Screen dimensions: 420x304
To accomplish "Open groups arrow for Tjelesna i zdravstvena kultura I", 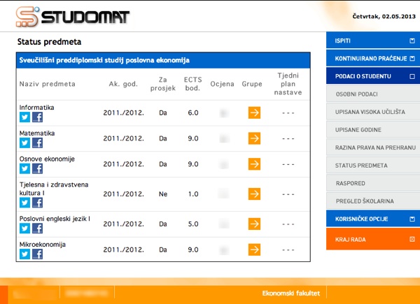I will pos(254,194).
